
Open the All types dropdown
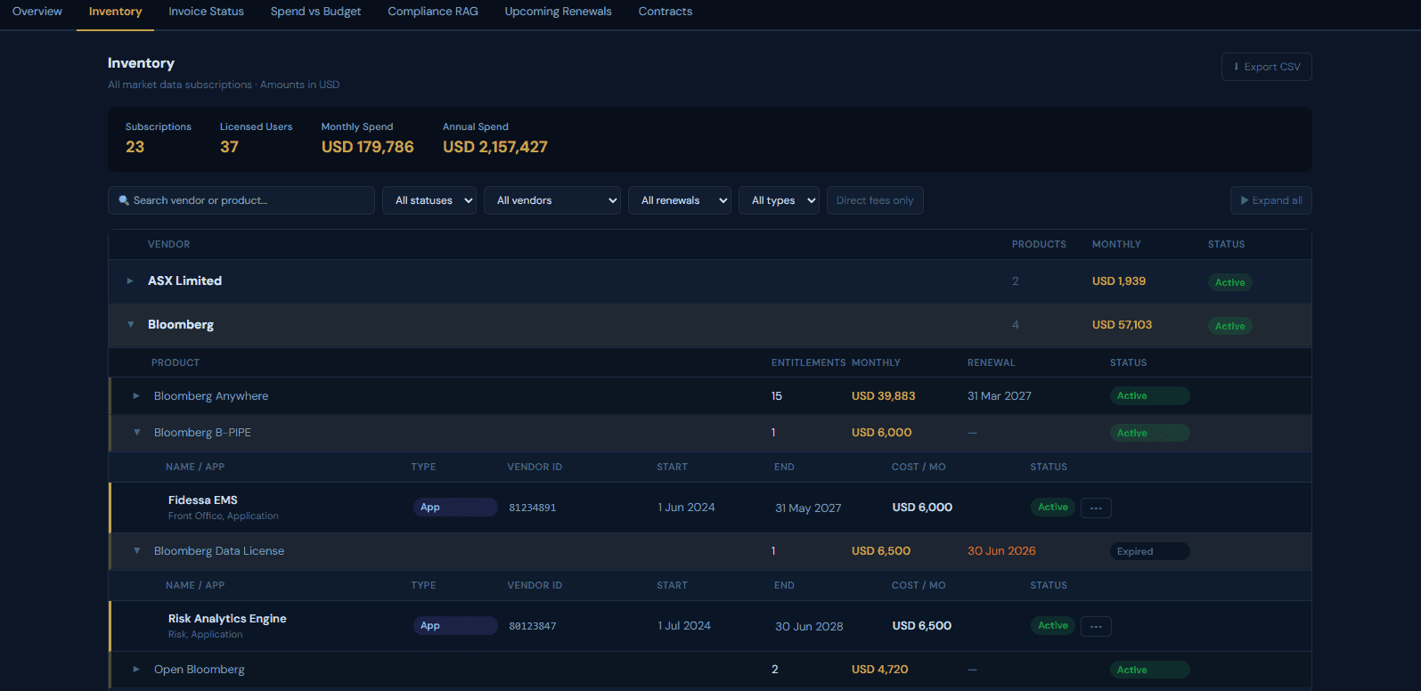click(x=779, y=200)
